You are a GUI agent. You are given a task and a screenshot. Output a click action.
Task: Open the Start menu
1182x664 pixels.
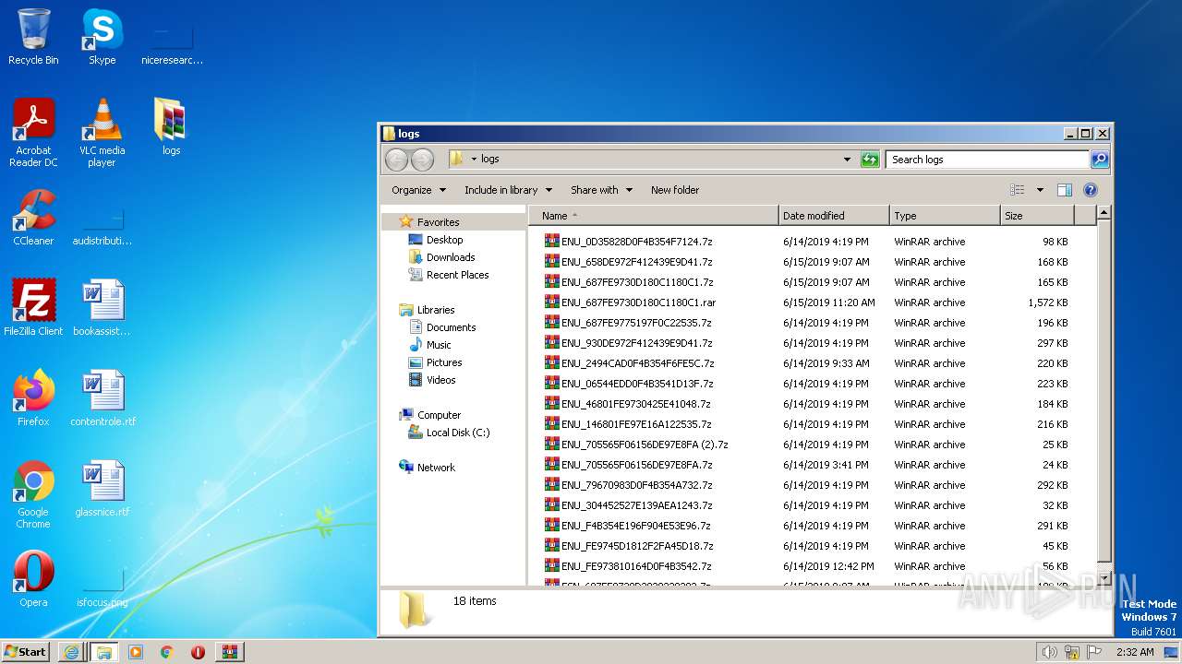pyautogui.click(x=26, y=652)
